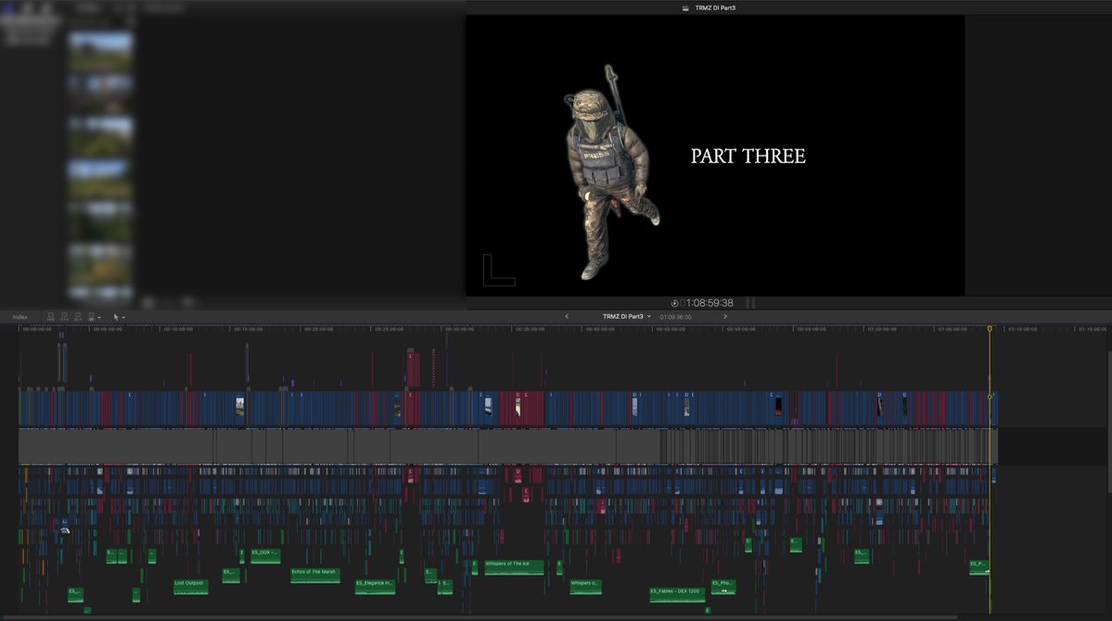The height and width of the screenshot is (621, 1112).
Task: Select the Whispers of The Ice clip
Action: (514, 567)
